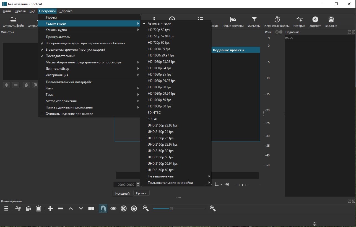Viewport: 356px width, 227px height.
Task: Click the remove filter minus button
Action: click(x=16, y=85)
